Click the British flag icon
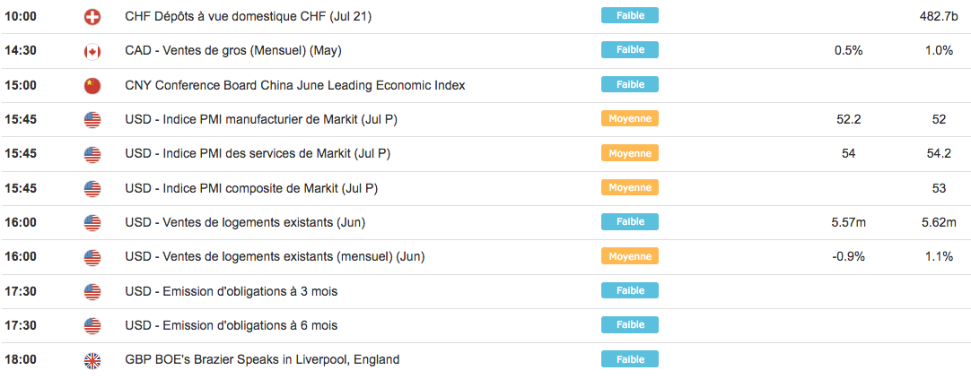The width and height of the screenshot is (971, 379). (x=92, y=360)
